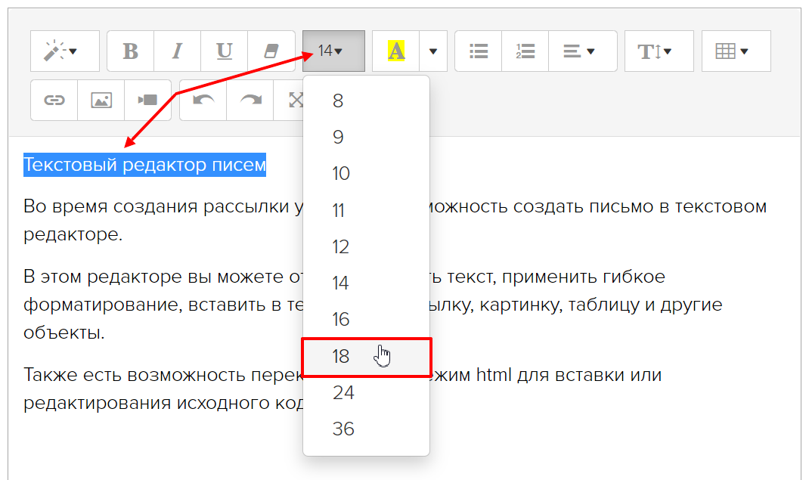Choose font size 24 from list
The height and width of the screenshot is (480, 809).
pos(343,392)
